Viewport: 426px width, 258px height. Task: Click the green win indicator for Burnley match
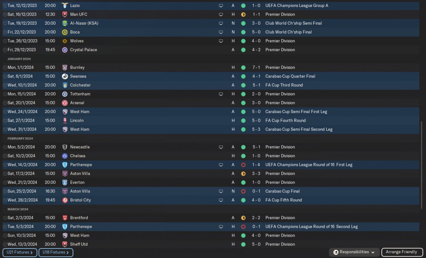[x=243, y=67]
